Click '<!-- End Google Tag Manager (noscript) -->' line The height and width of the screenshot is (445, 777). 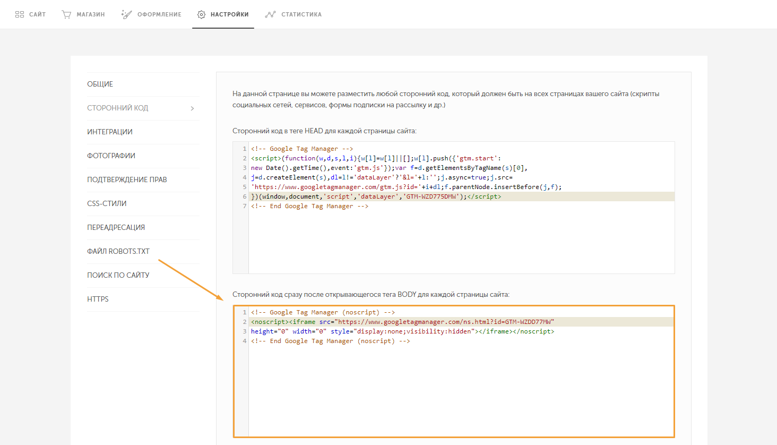[x=330, y=341]
